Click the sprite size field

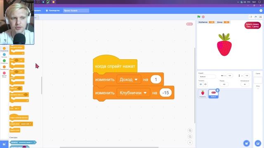tap(224, 84)
